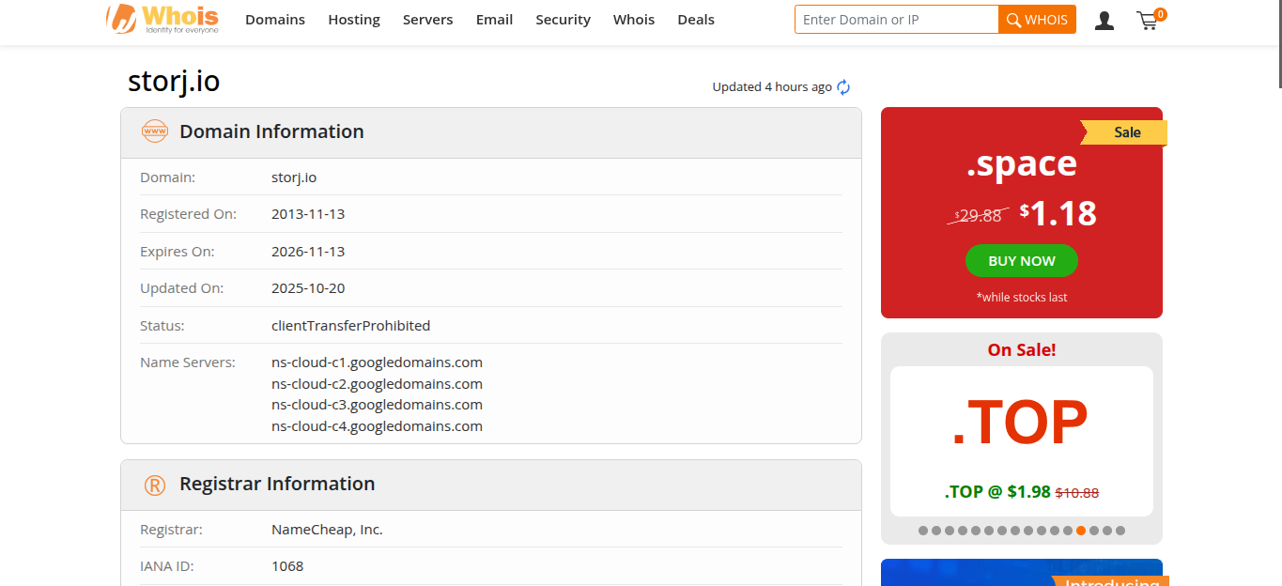Submit lookup with the orange WHOIS button
This screenshot has width=1282, height=586.
[x=1037, y=20]
